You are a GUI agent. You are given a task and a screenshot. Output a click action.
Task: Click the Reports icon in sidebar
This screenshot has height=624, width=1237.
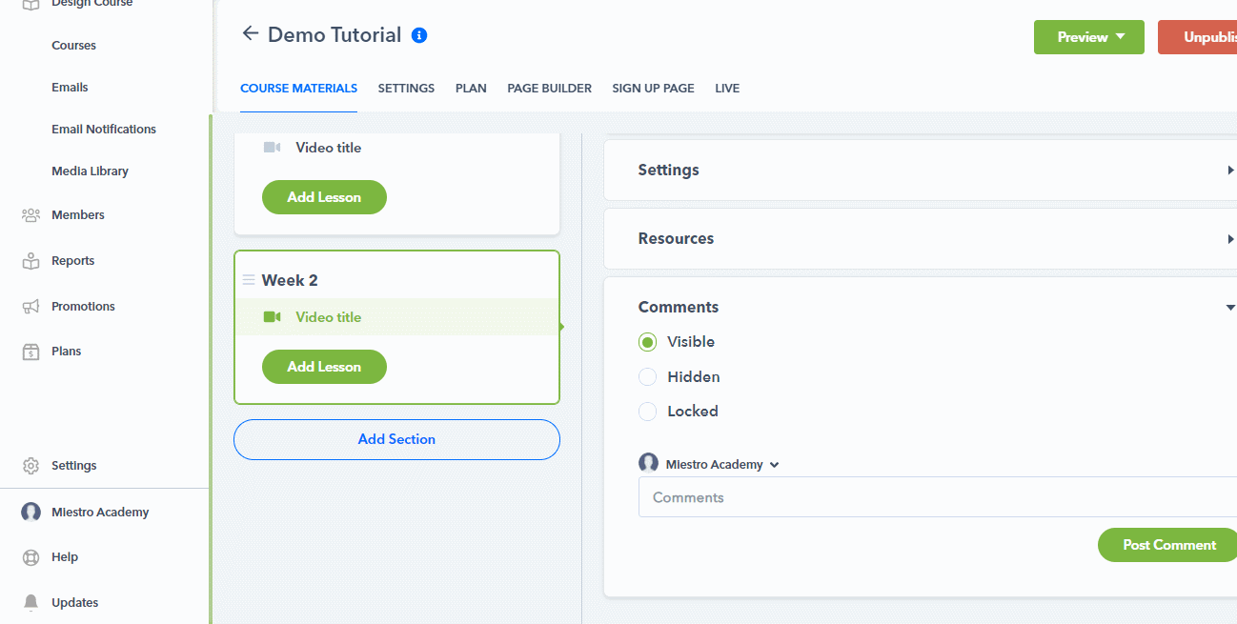pyautogui.click(x=30, y=261)
